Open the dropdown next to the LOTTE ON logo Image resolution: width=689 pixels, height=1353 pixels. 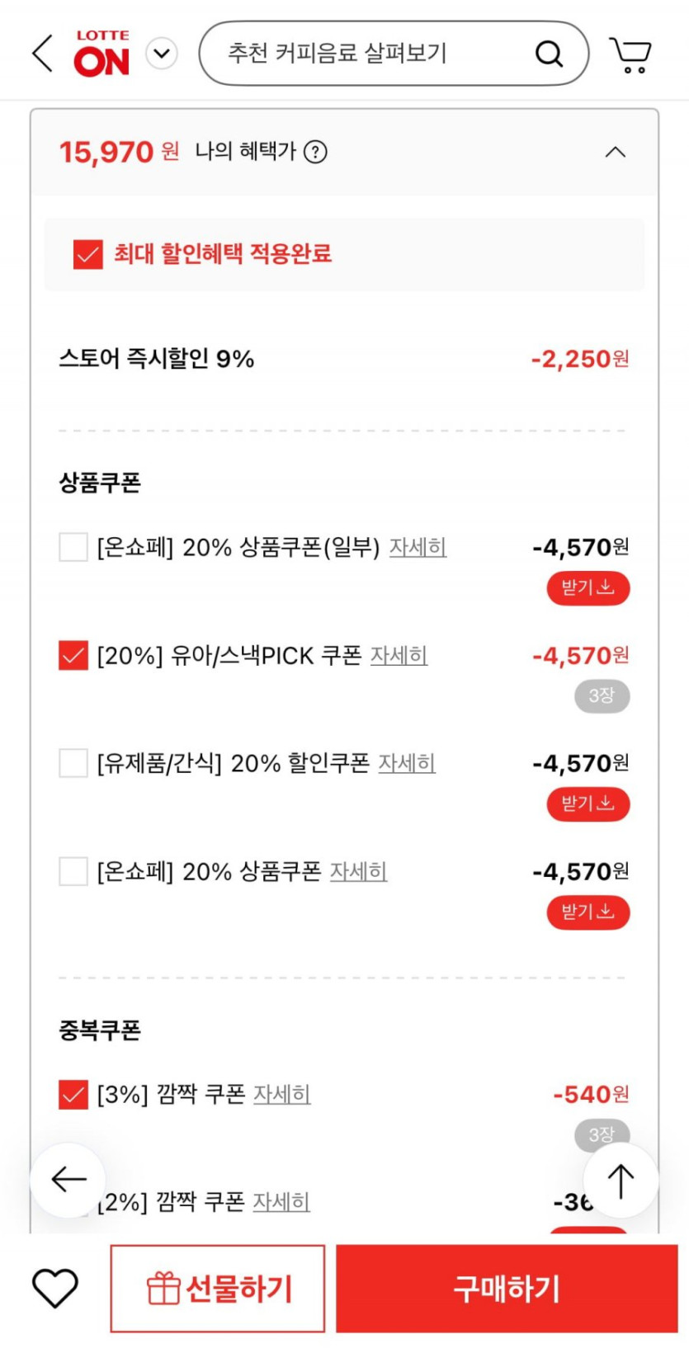[162, 54]
